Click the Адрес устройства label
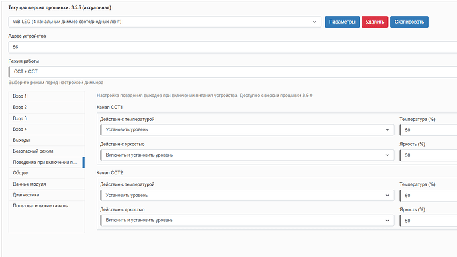The width and height of the screenshot is (457, 257). [27, 36]
